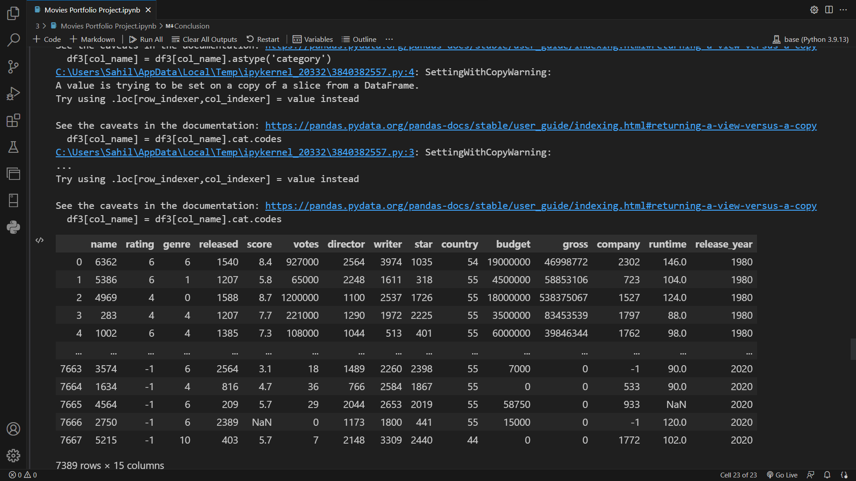Image resolution: width=856 pixels, height=481 pixels.
Task: Toggle output presentation with the </> icon
Action: point(39,240)
